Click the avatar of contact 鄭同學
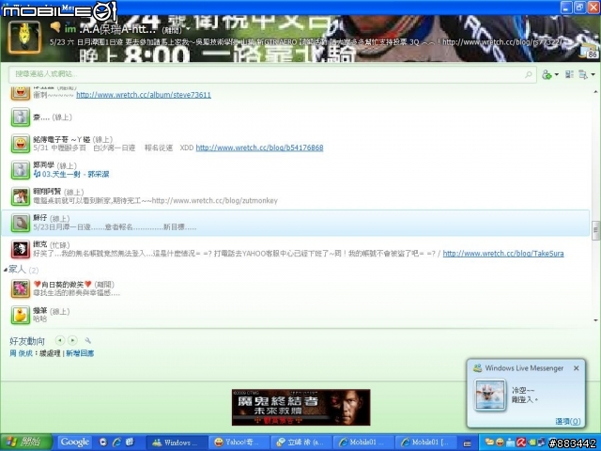Viewport: 601px width, 451px height. [x=20, y=170]
